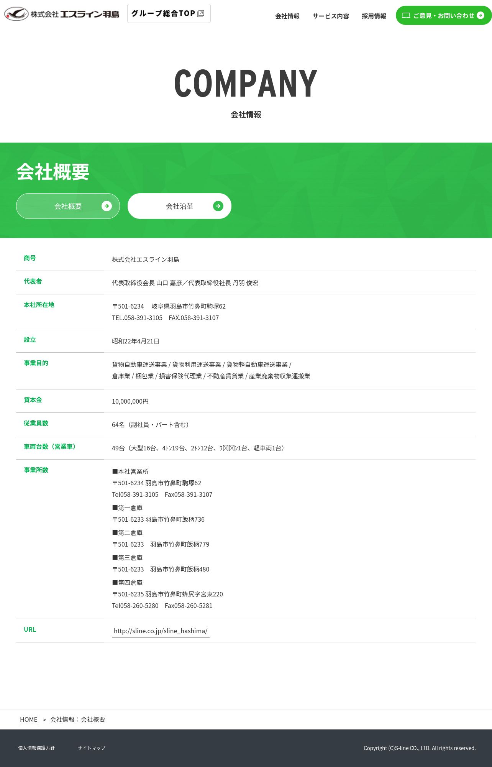Open the 採用情報 navigation menu
This screenshot has width=492, height=767.
pos(374,16)
